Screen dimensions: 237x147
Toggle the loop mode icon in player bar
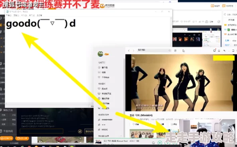(x=154, y=143)
